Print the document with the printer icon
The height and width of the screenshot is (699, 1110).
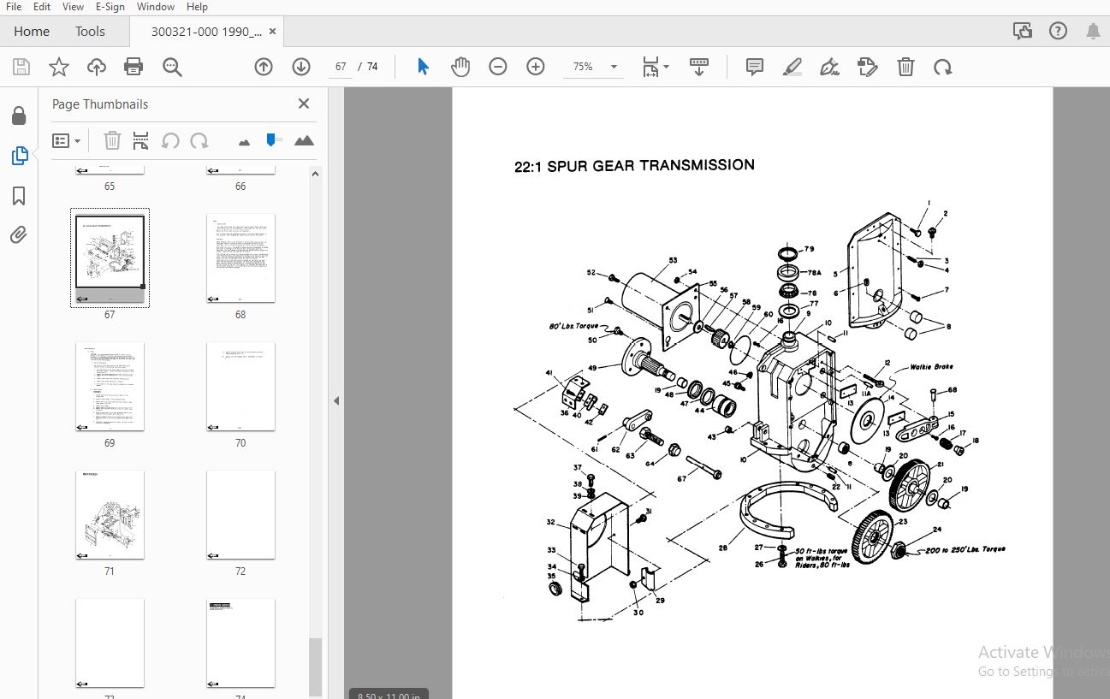coord(134,67)
